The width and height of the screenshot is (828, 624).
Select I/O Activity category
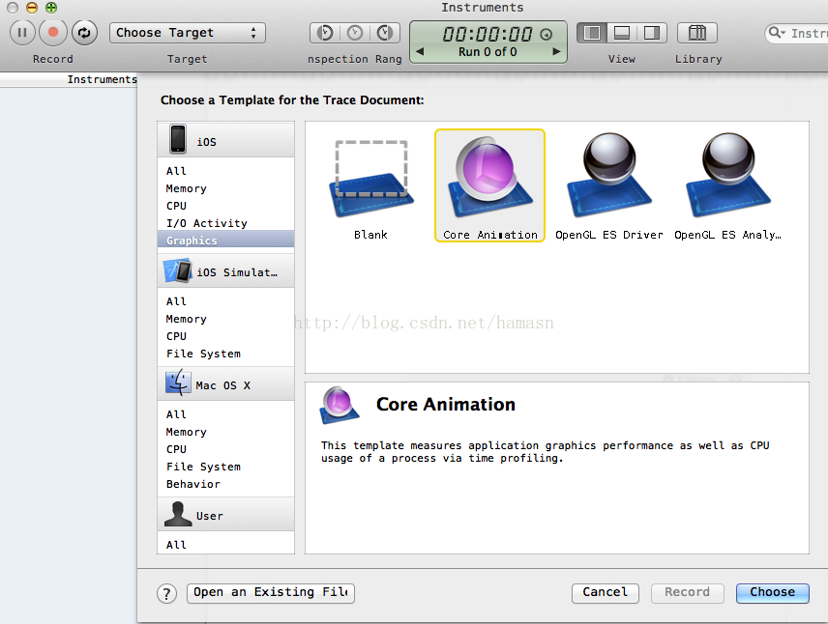tap(226, 223)
